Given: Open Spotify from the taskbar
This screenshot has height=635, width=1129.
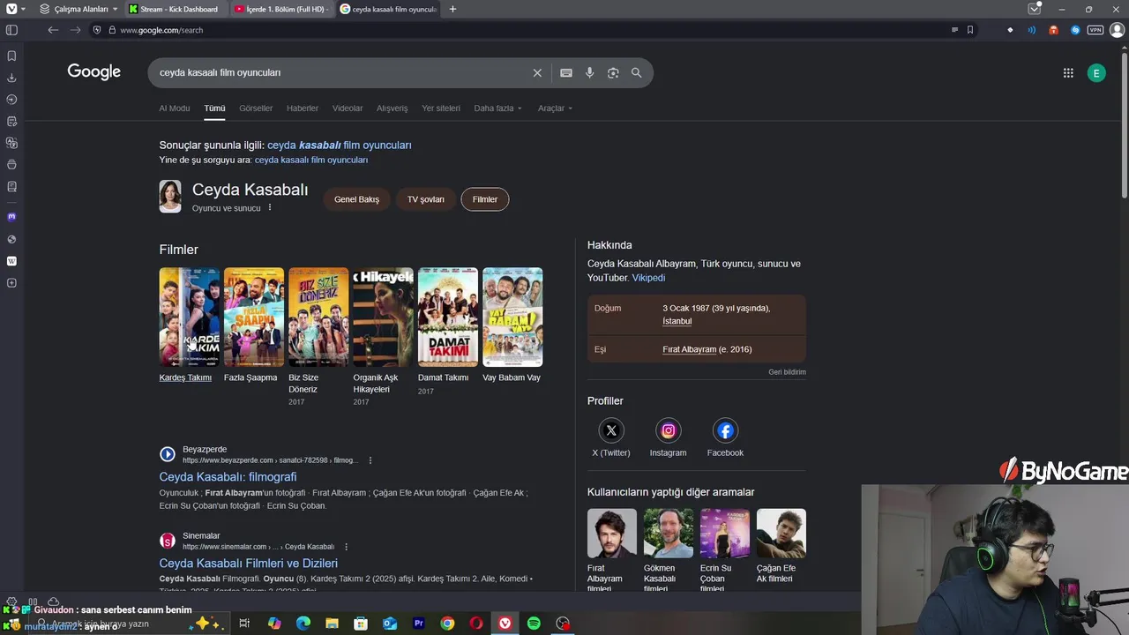Looking at the screenshot, I should [534, 624].
